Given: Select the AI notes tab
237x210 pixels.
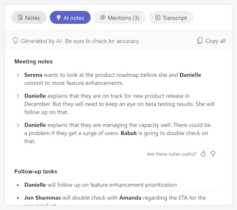Looking at the screenshot, I should point(70,17).
